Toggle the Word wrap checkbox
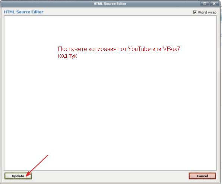Screen dimensions: 222x184 coord(195,12)
